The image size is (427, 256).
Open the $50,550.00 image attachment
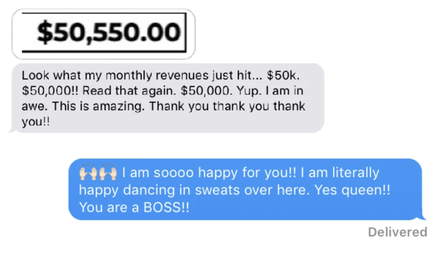104,34
